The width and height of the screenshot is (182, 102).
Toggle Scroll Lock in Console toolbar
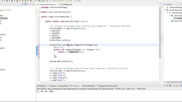(177, 86)
